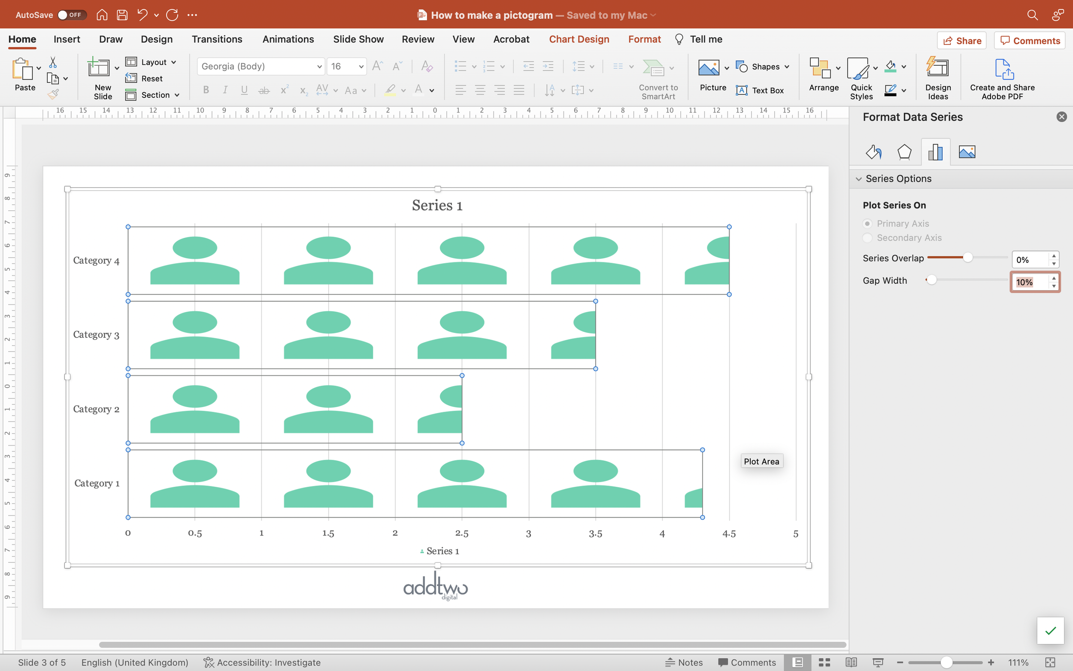The width and height of the screenshot is (1073, 671).
Task: Click the Save icon in title bar
Action: click(x=122, y=15)
